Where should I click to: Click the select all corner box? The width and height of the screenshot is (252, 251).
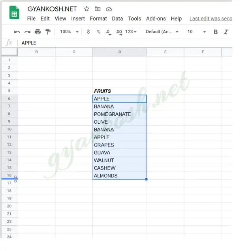[9, 52]
